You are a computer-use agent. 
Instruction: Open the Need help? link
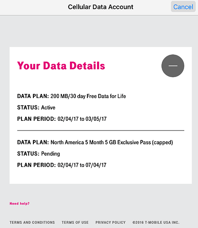20,203
